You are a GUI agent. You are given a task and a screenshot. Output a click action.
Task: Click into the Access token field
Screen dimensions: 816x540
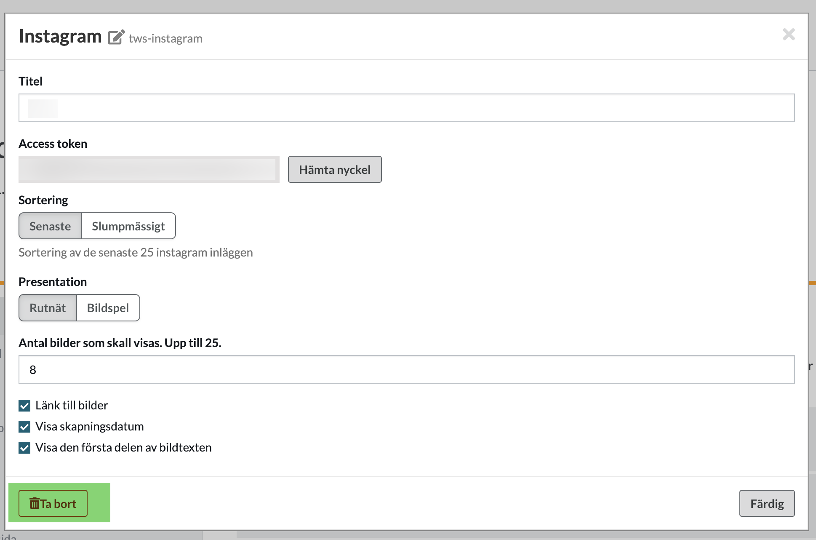(x=149, y=169)
